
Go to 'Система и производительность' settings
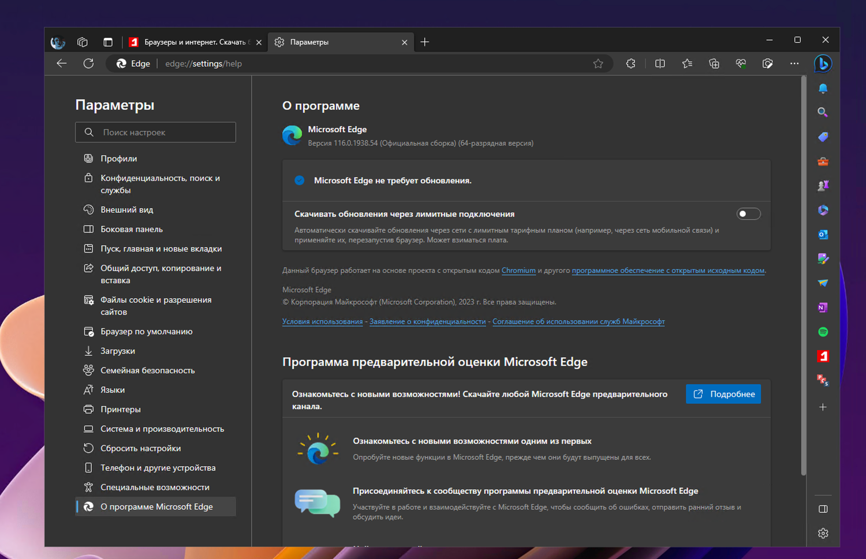pos(155,429)
